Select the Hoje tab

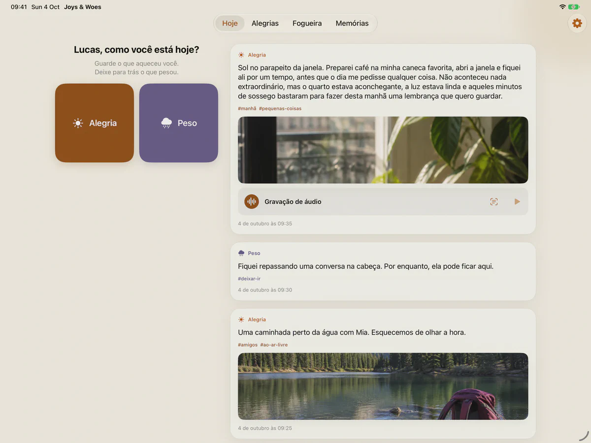[230, 23]
